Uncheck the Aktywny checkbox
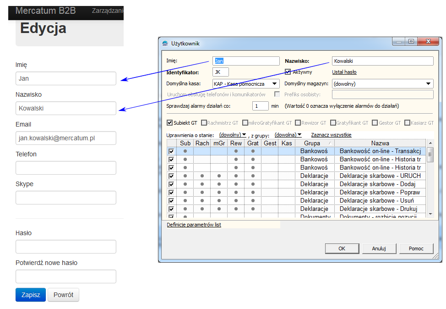 pos(288,72)
